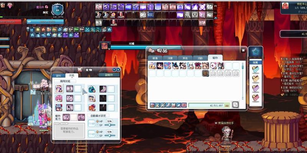Switch inventory to 活動 tab

click(200, 58)
